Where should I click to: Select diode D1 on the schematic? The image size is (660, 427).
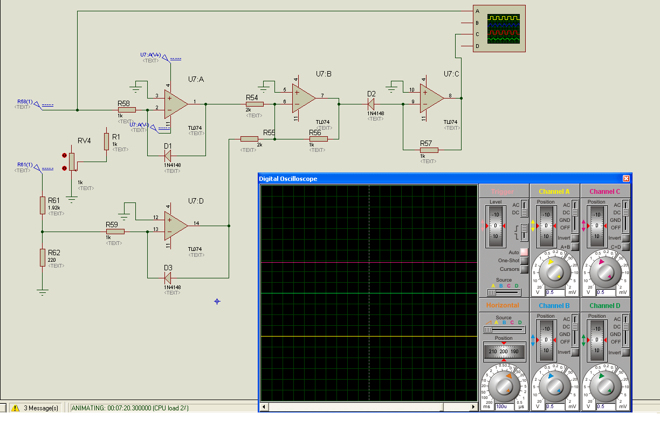tap(168, 156)
